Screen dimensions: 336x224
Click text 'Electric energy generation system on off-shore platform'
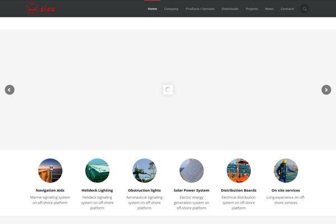pos(192,203)
